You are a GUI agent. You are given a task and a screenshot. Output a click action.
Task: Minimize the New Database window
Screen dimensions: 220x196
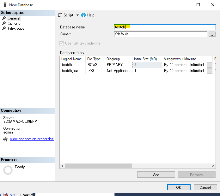click(184, 5)
